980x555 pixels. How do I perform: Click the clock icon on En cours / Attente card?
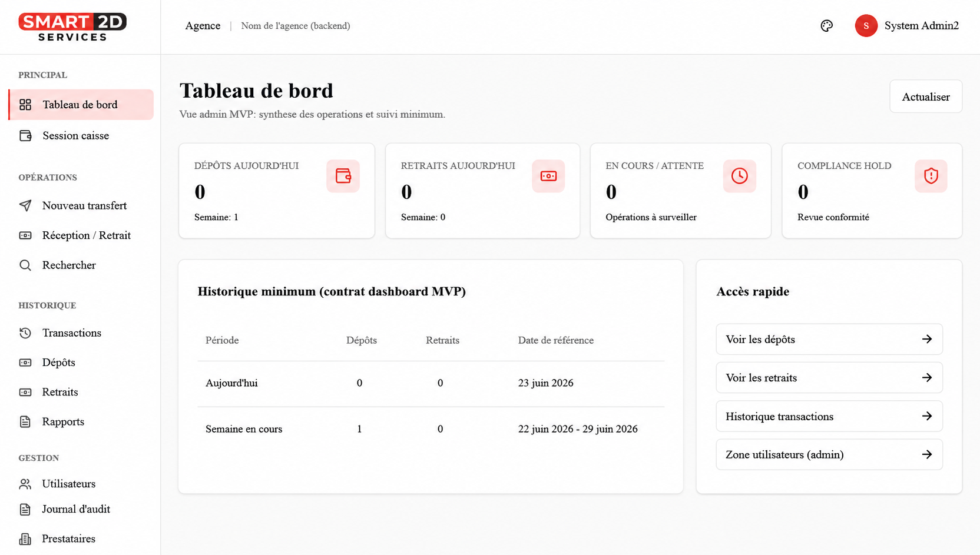click(740, 176)
